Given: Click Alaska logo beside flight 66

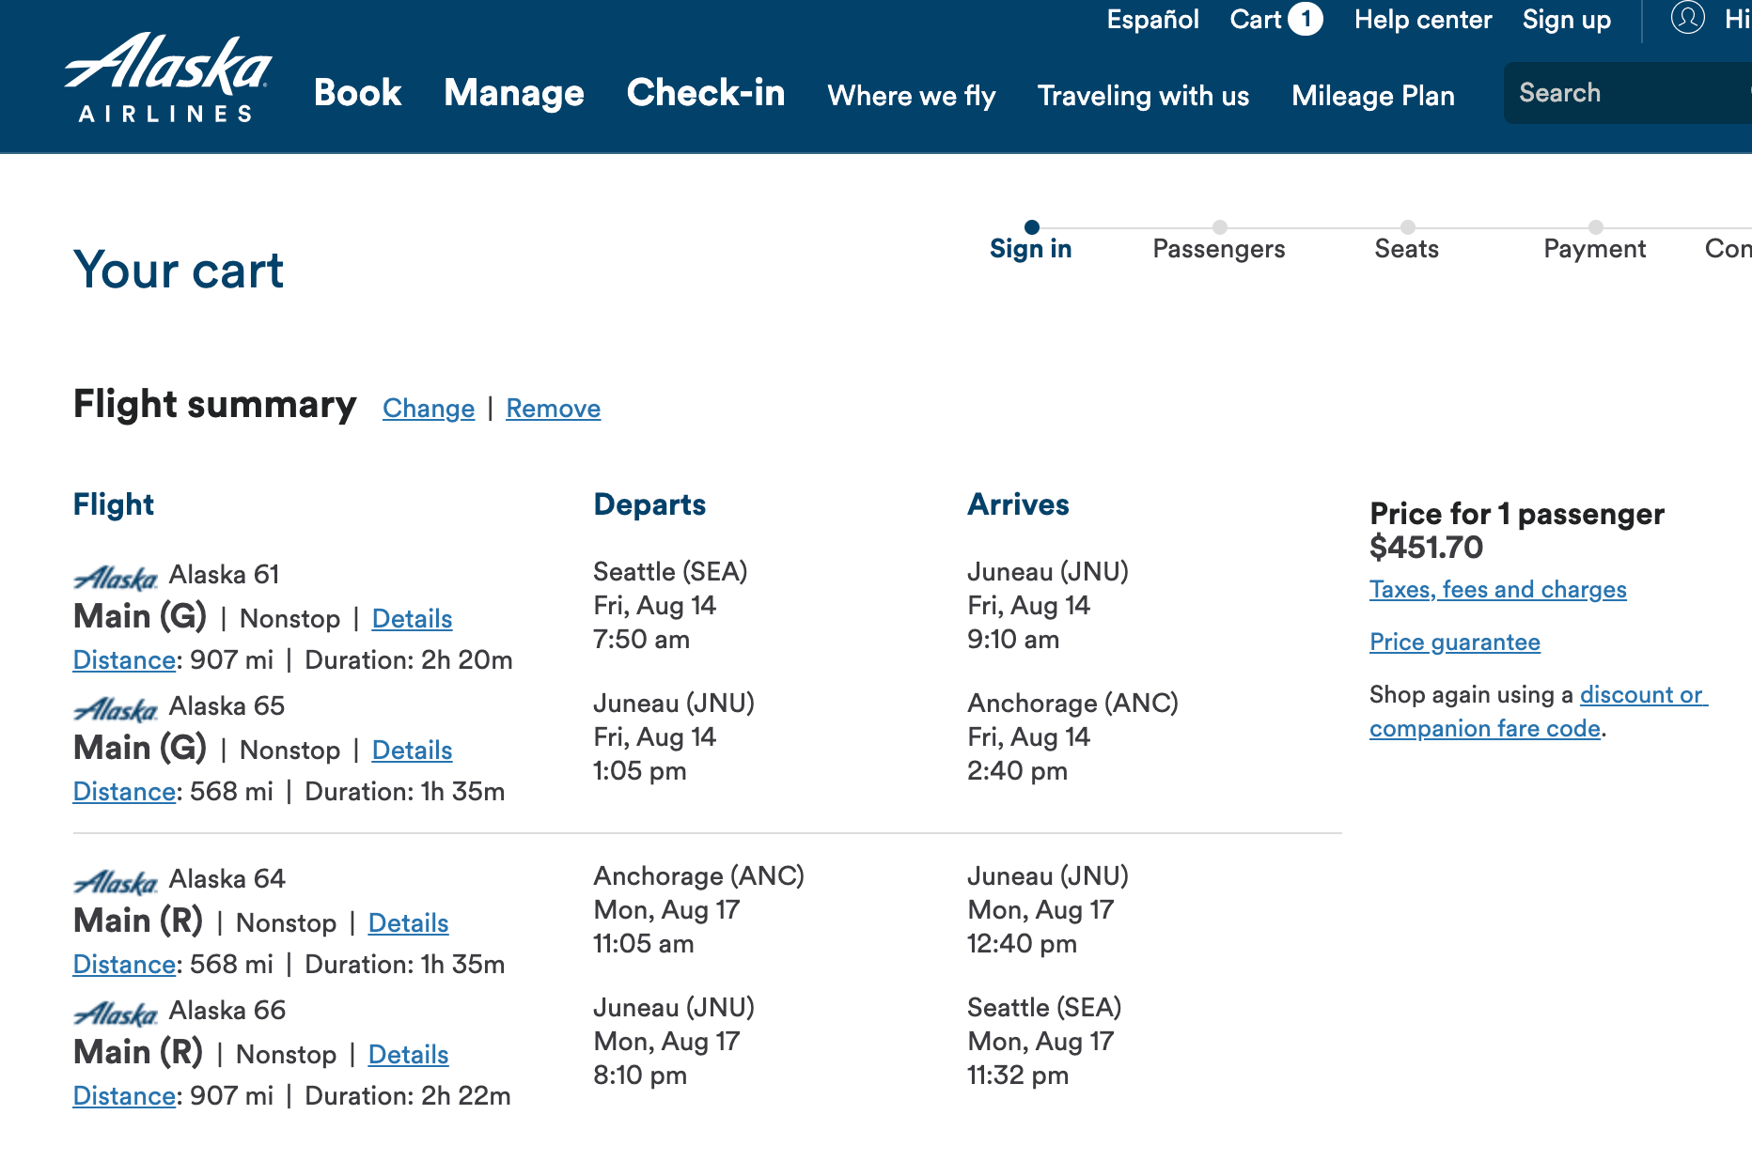Looking at the screenshot, I should [116, 1013].
